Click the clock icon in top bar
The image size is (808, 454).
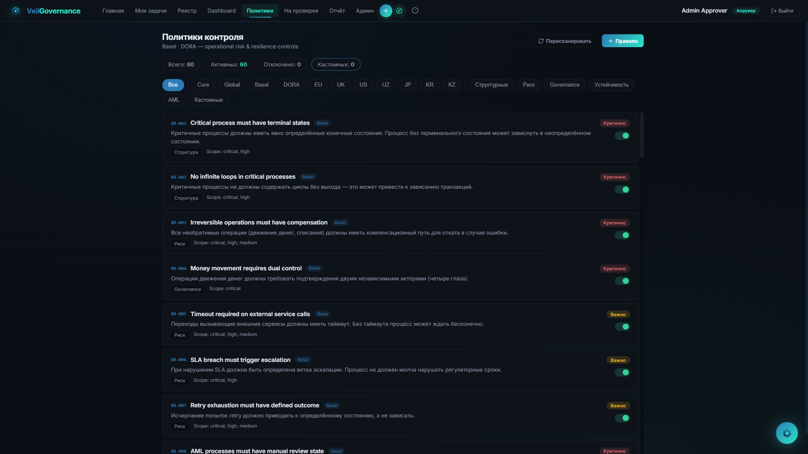tap(415, 11)
